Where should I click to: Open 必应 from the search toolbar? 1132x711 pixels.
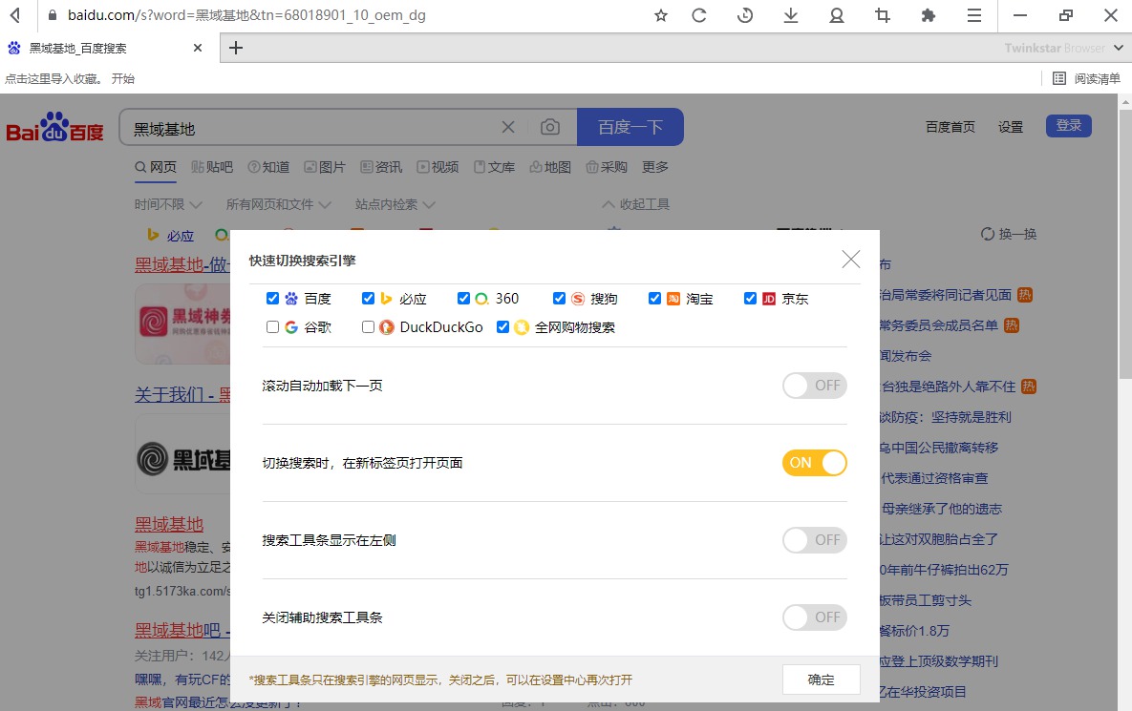(171, 235)
